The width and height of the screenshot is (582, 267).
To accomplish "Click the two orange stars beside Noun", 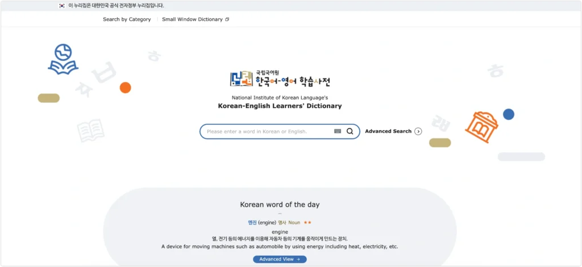I will point(307,223).
